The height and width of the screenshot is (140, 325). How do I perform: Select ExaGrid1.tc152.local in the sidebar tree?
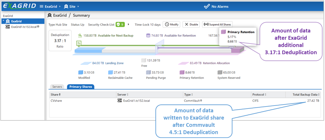click(x=23, y=26)
